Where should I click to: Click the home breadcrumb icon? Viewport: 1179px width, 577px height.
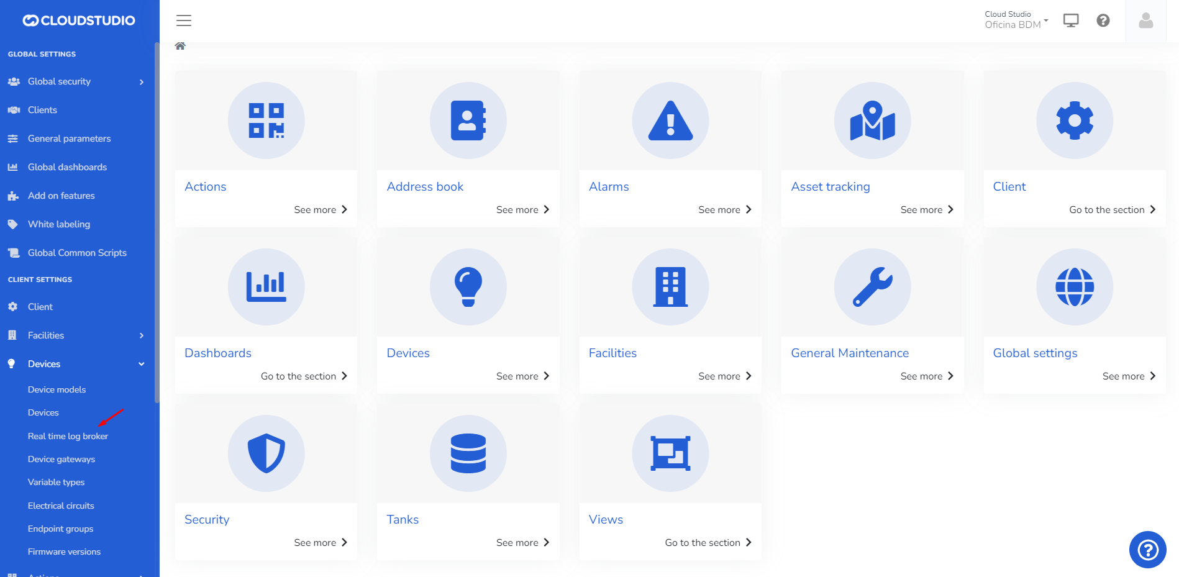(x=180, y=46)
